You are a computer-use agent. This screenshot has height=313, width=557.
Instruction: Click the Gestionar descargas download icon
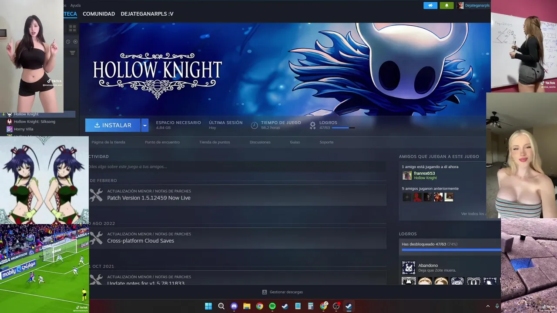[264, 292]
